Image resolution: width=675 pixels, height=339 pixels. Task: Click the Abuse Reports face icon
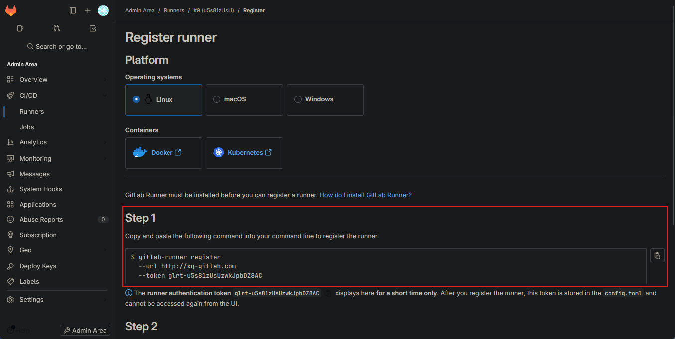(10, 219)
